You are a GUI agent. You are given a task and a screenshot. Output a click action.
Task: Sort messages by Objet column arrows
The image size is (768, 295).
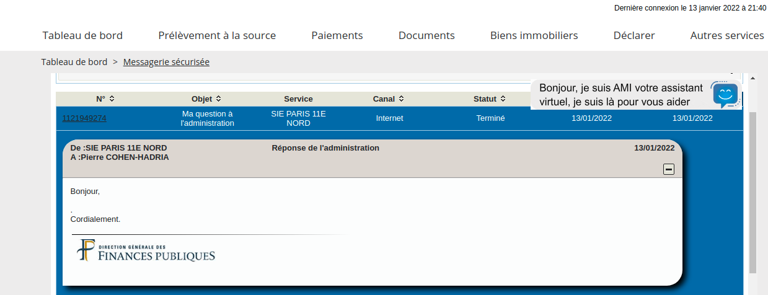(x=218, y=99)
